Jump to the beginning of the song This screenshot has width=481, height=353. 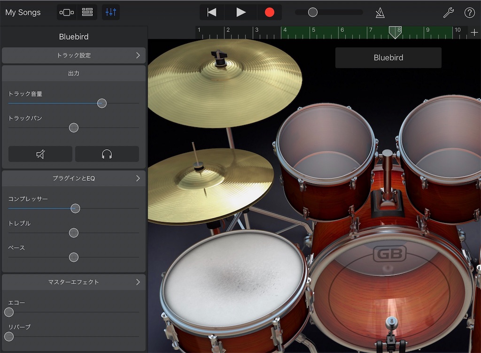(x=212, y=12)
